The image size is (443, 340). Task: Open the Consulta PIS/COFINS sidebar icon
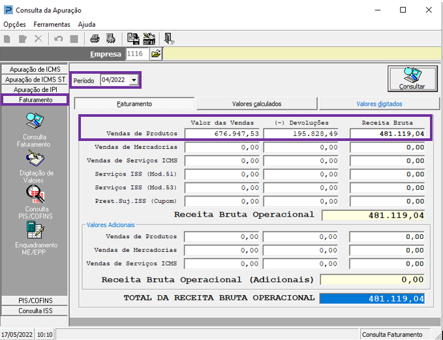tap(34, 194)
